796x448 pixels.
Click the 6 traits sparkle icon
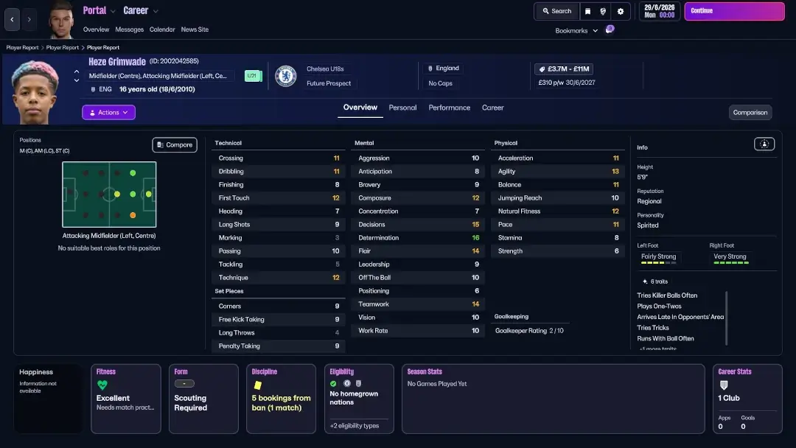(x=645, y=281)
